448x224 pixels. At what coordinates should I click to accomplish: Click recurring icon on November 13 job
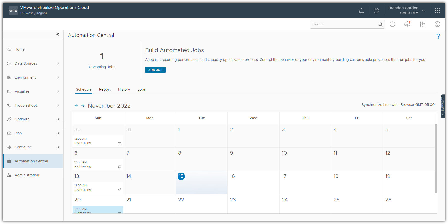[120, 190]
